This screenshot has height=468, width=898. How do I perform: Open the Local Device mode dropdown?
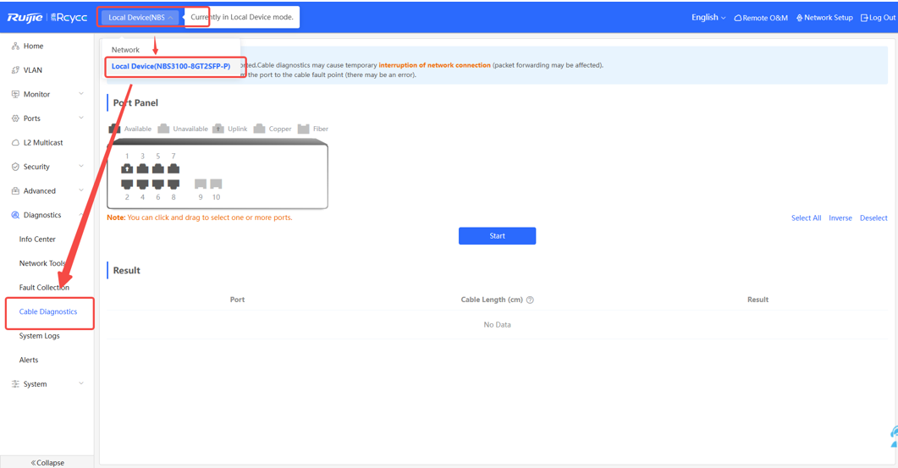click(x=140, y=17)
